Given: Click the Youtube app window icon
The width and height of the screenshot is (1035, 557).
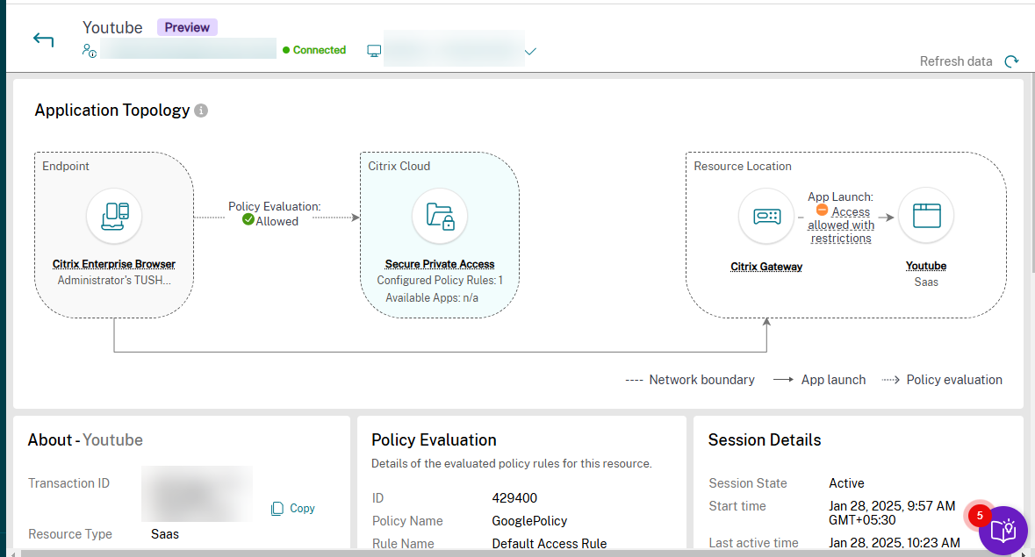Looking at the screenshot, I should (926, 216).
